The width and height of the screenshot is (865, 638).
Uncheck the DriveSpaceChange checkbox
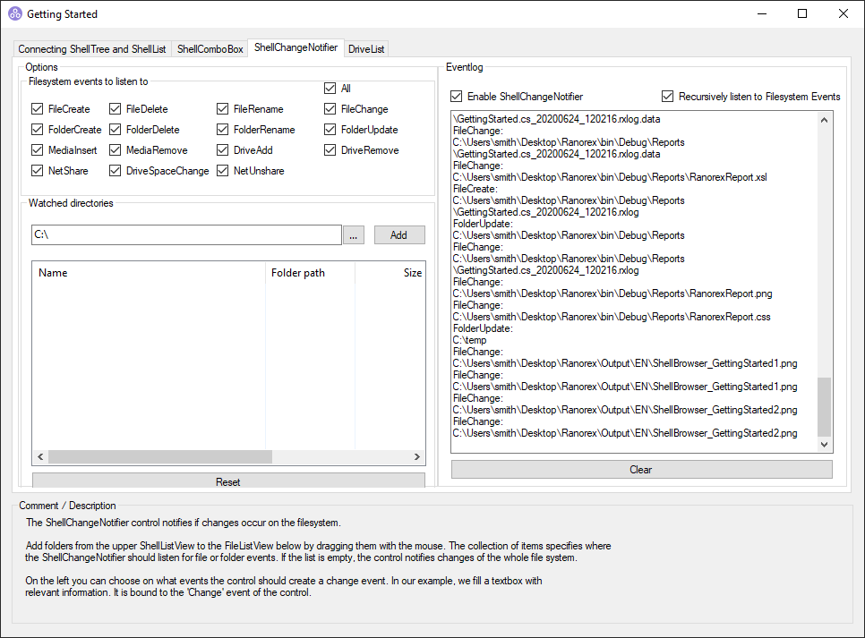click(x=116, y=171)
